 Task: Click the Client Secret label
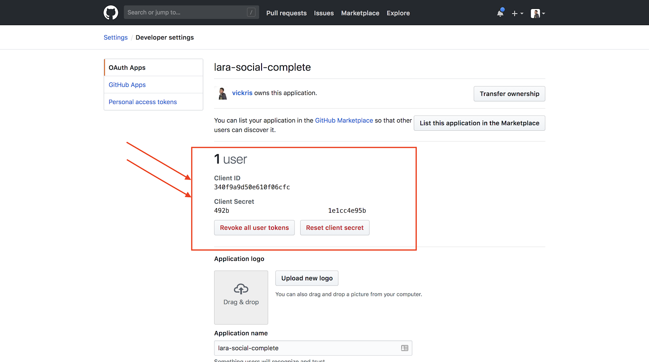click(234, 202)
